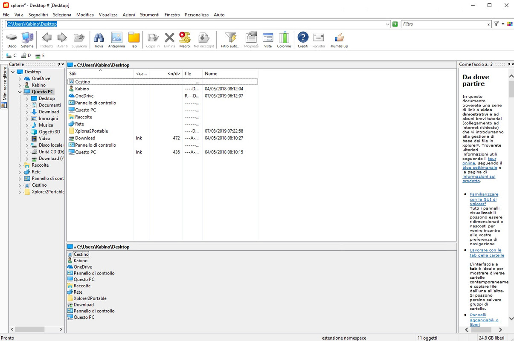Viewport: 514px width, 341px height.
Task: Expand the Raccolte tree node
Action: [x=20, y=165]
